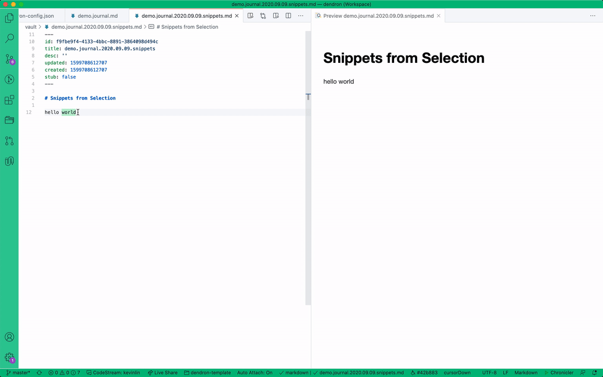Image resolution: width=603 pixels, height=377 pixels.
Task: Toggle Auto Attach: On in status bar
Action: pyautogui.click(x=254, y=373)
